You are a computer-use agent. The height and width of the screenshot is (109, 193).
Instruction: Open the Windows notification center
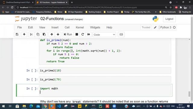point(188,106)
